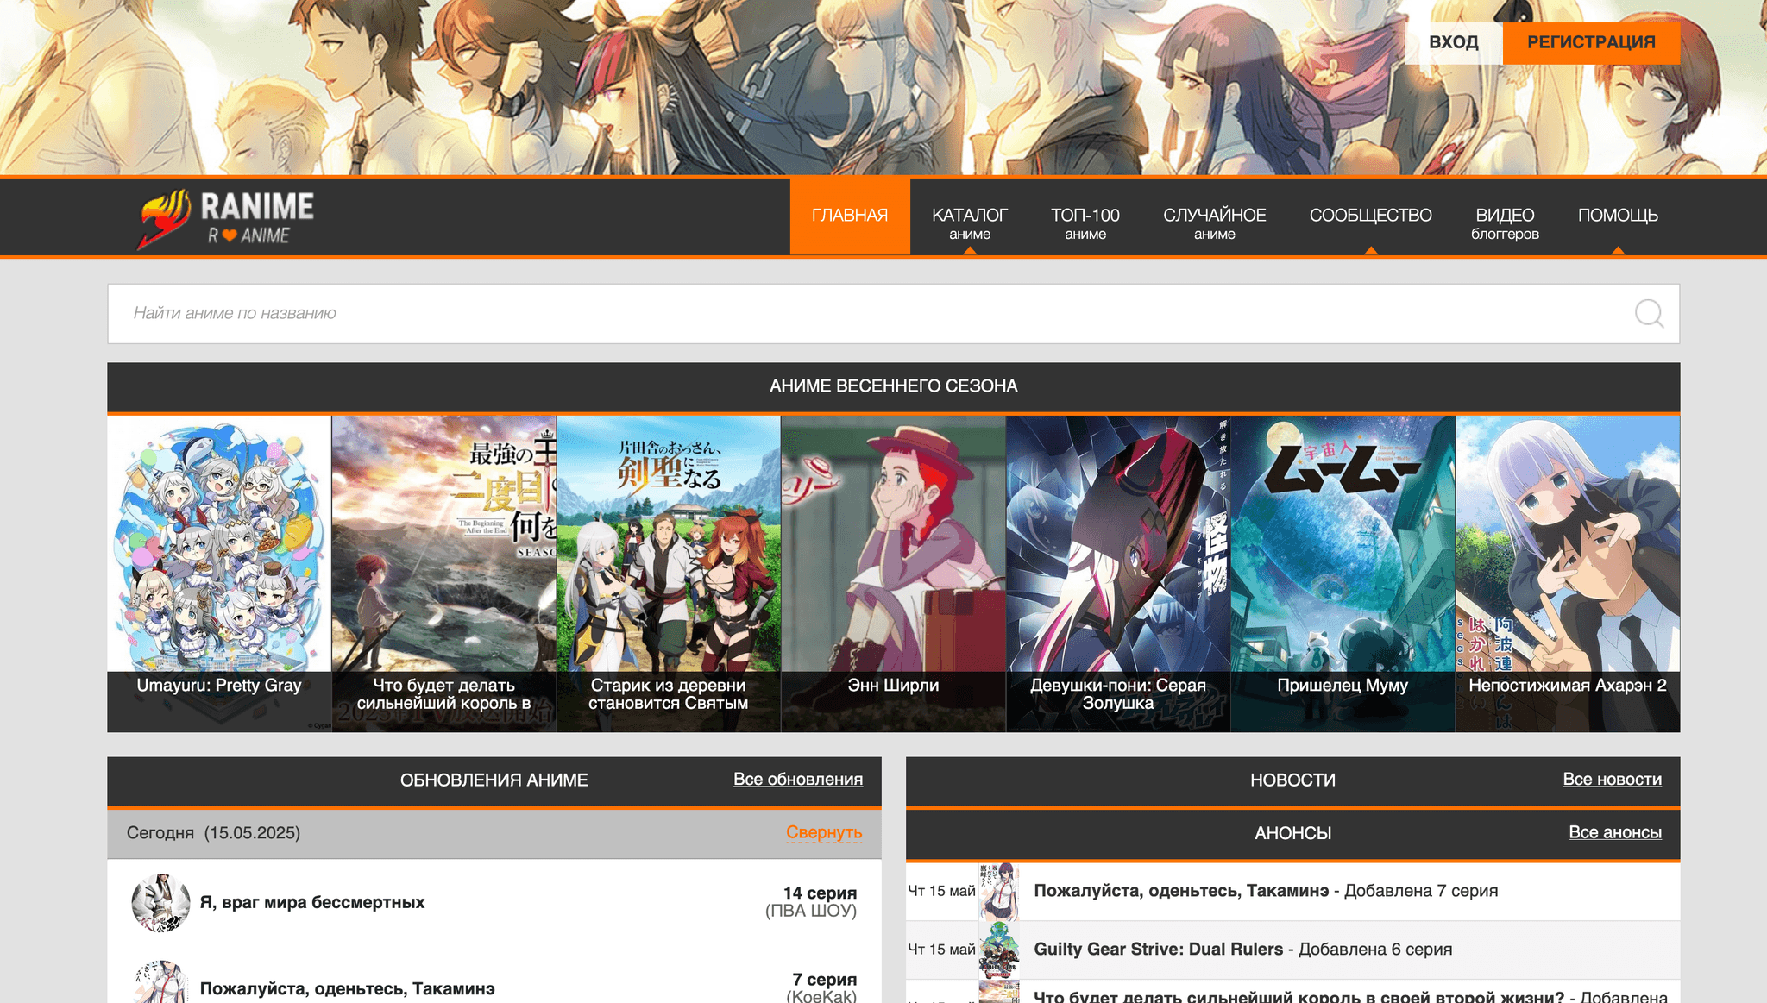Viewport: 1767px width, 1003px height.
Task: Open Что будет делать сильнейший король poster
Action: (444, 574)
